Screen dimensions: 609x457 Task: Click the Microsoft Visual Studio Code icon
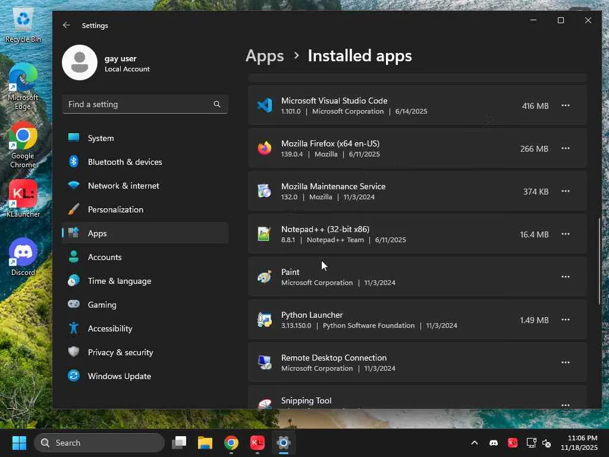click(265, 106)
